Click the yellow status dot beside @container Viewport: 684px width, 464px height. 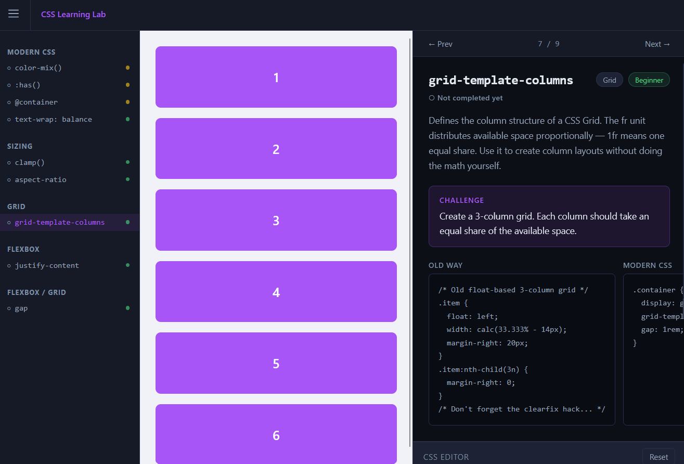[x=127, y=102]
